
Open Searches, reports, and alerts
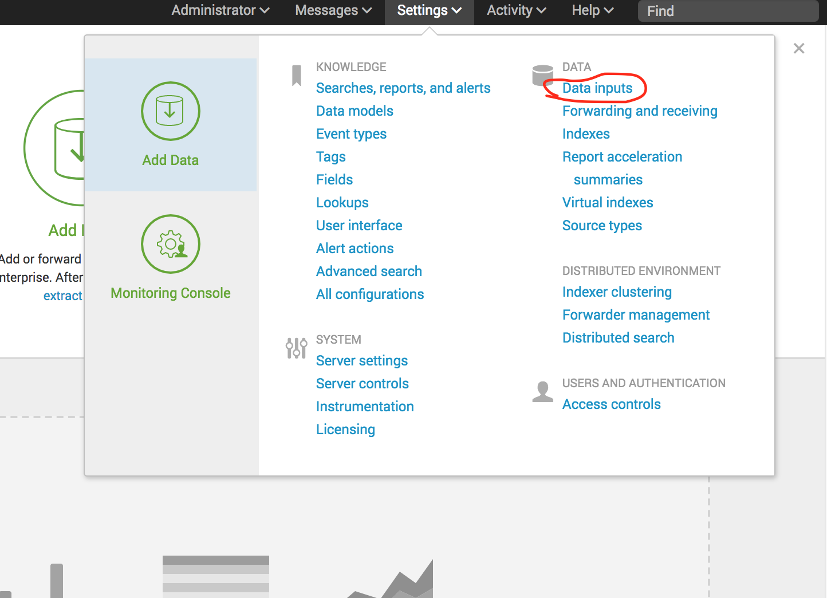coord(403,88)
